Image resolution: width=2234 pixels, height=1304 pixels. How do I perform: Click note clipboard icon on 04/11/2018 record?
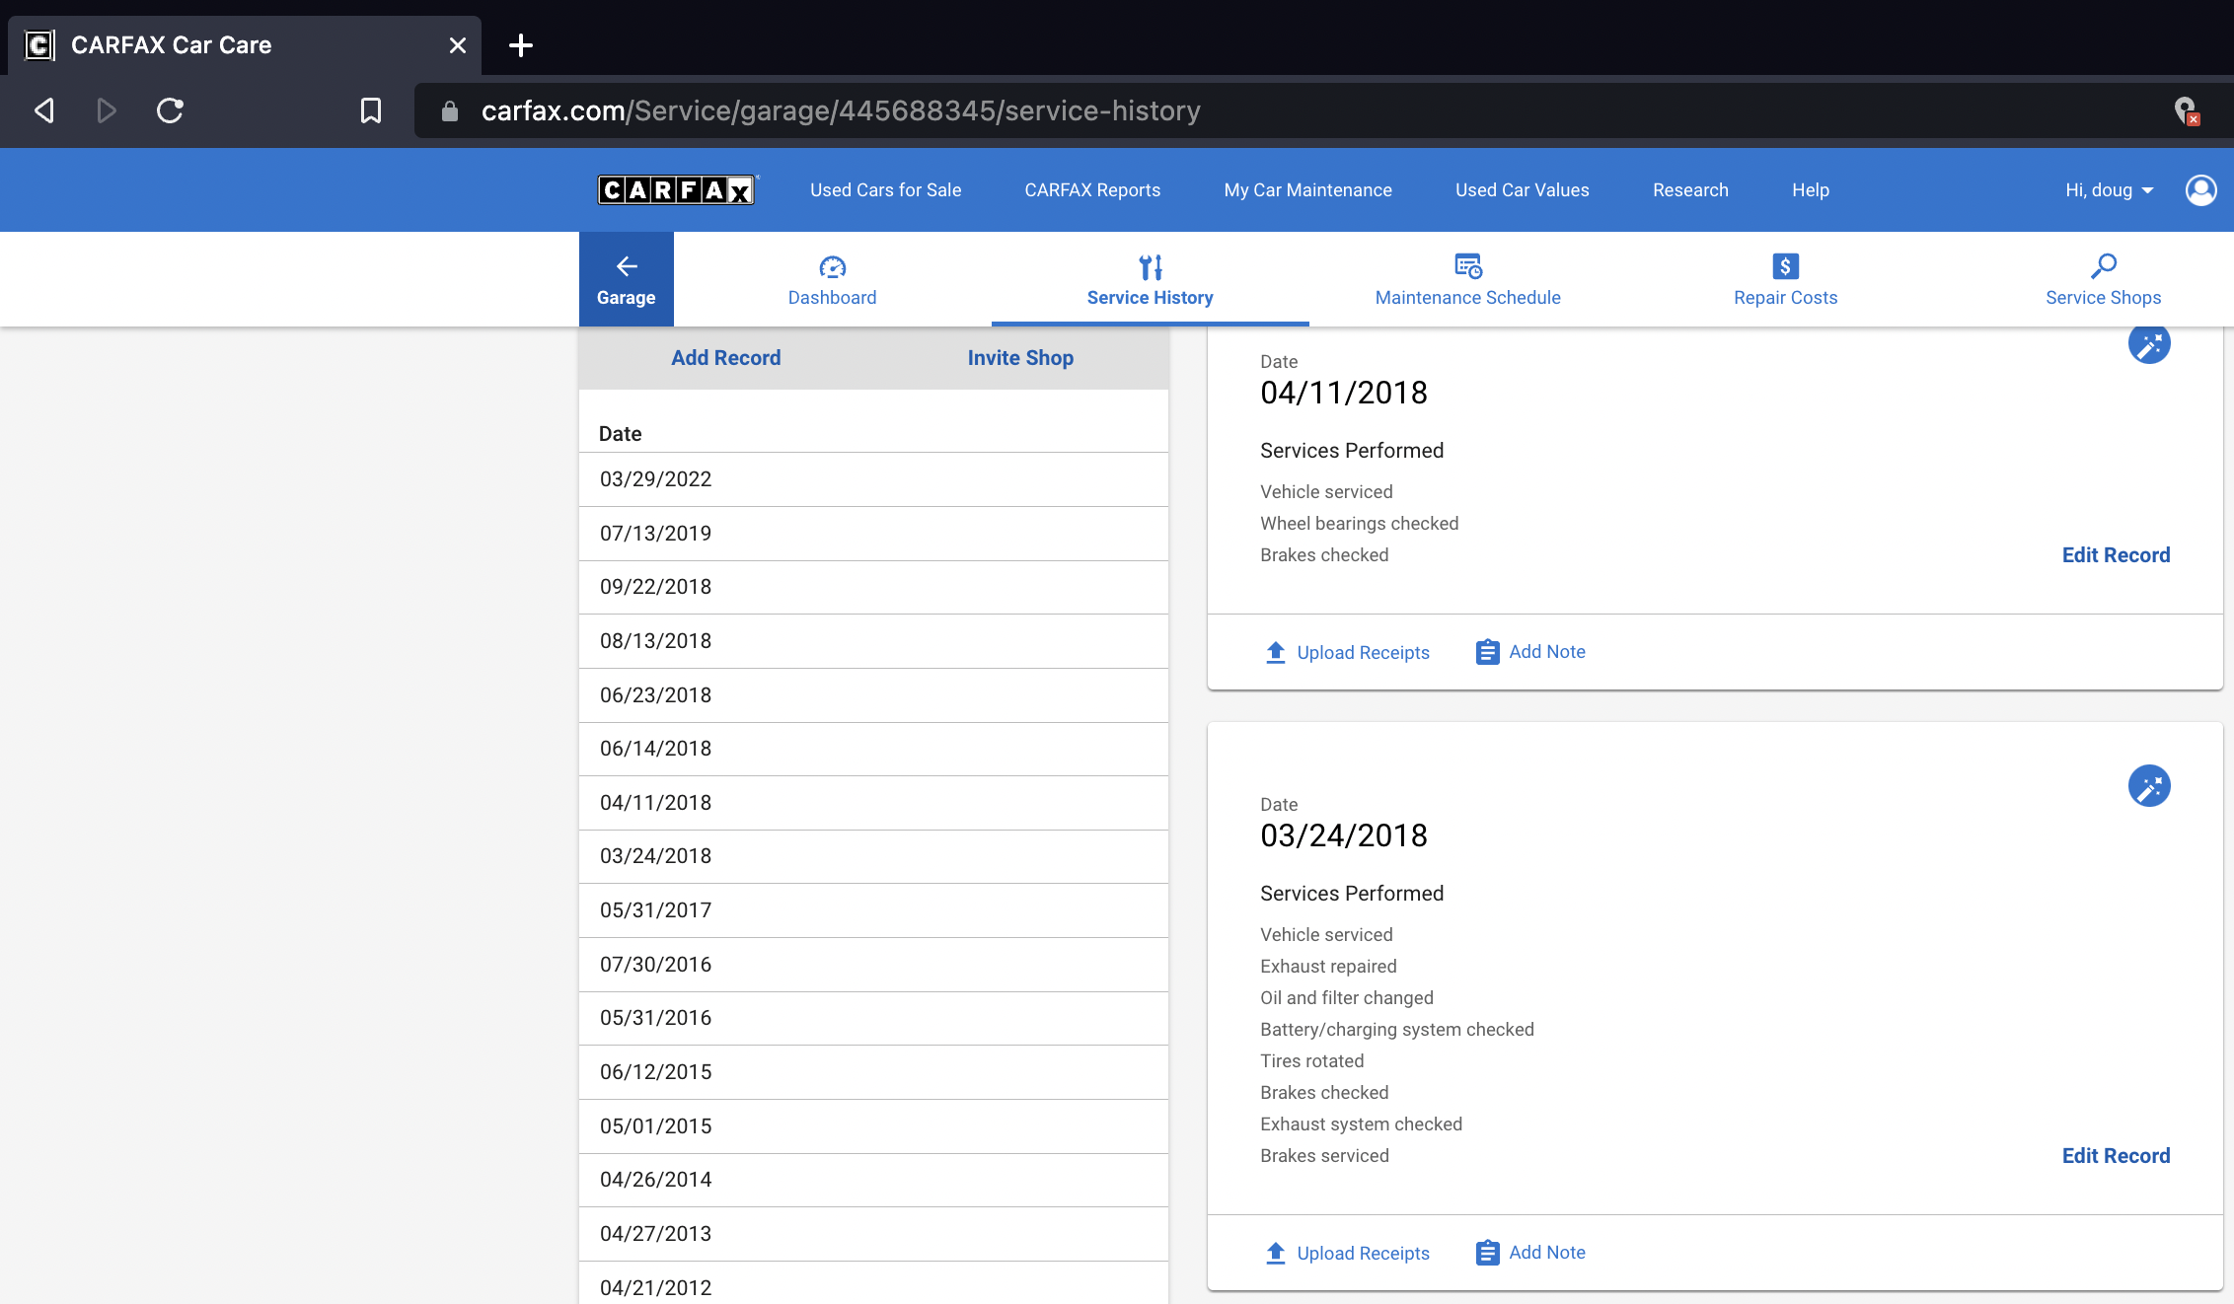(1487, 652)
